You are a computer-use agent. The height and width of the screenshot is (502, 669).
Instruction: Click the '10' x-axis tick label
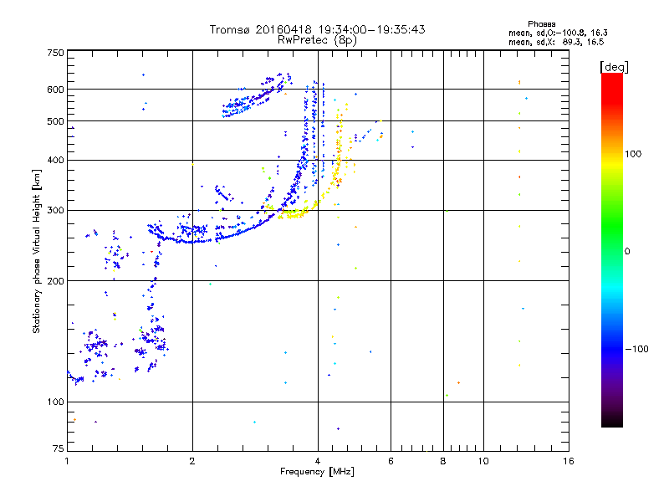(x=483, y=461)
